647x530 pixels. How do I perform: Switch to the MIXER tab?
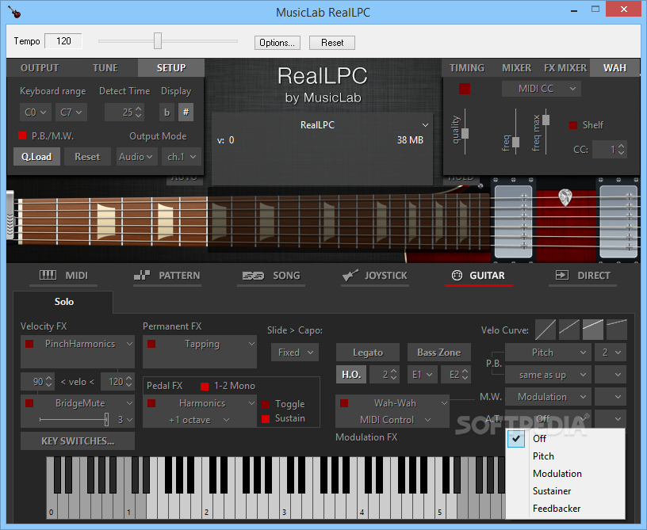click(516, 68)
